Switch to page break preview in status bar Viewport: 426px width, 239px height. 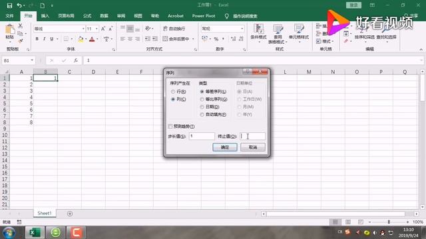click(361, 222)
